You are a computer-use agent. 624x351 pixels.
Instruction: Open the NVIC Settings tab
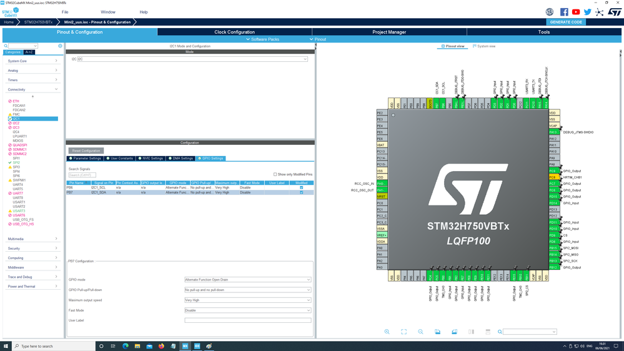click(x=151, y=159)
